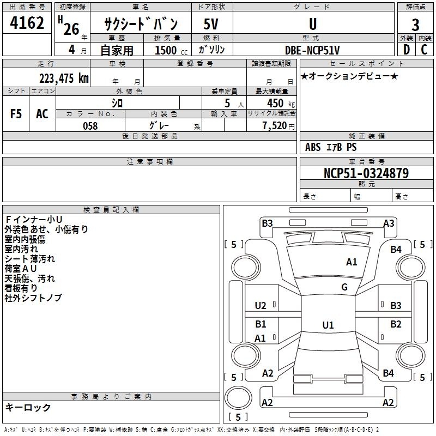Click the A3 mark at front bumper corner

coord(389,223)
